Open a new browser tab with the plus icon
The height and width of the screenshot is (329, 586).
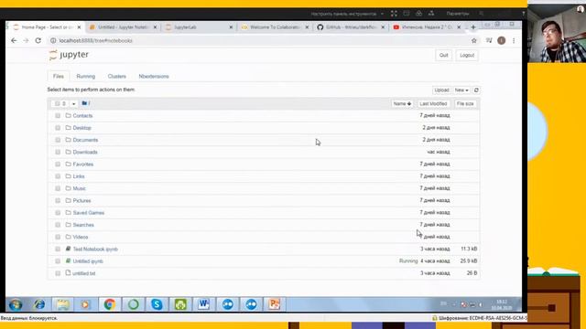(473, 27)
